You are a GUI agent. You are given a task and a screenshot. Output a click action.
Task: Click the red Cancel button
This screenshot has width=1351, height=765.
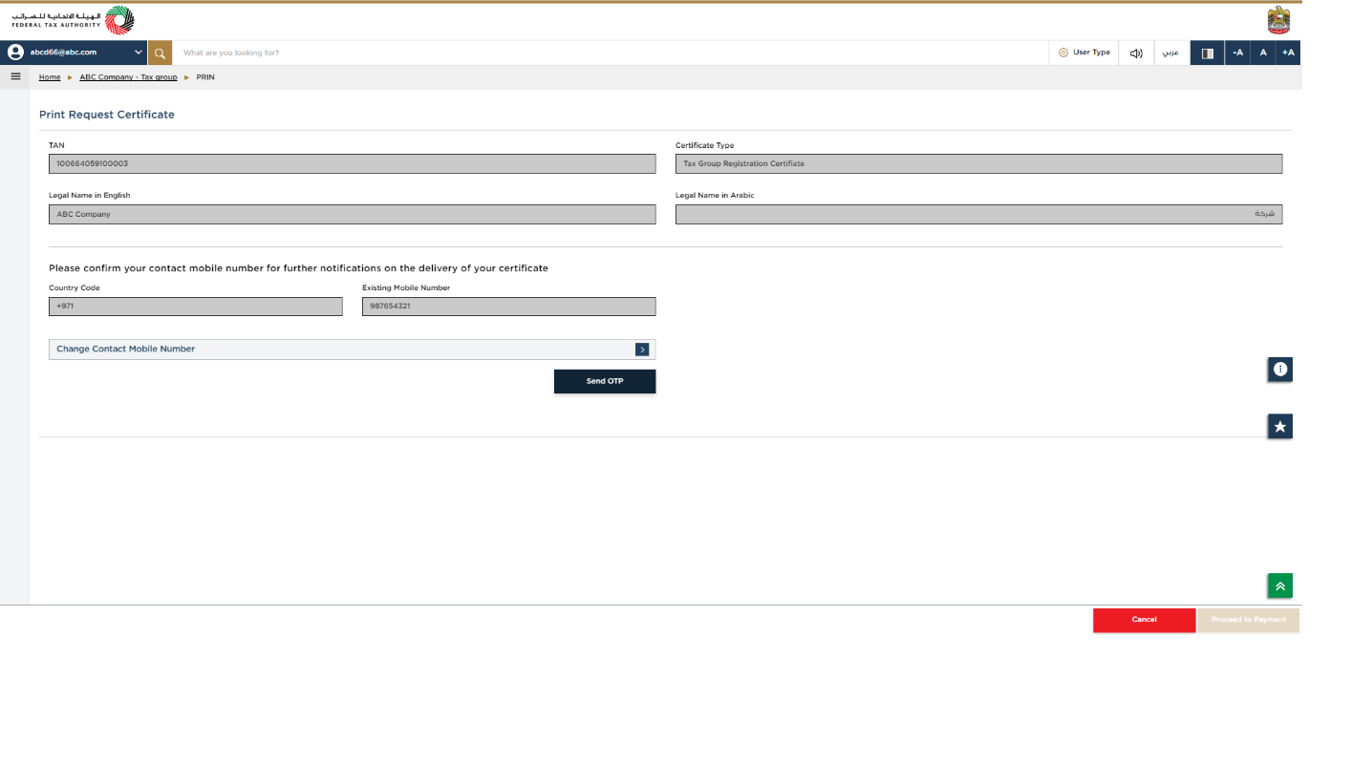(1144, 620)
